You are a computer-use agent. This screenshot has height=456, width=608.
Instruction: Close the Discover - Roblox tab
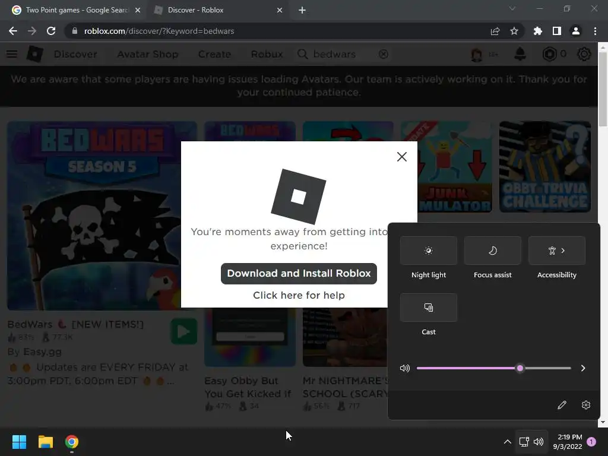280,10
